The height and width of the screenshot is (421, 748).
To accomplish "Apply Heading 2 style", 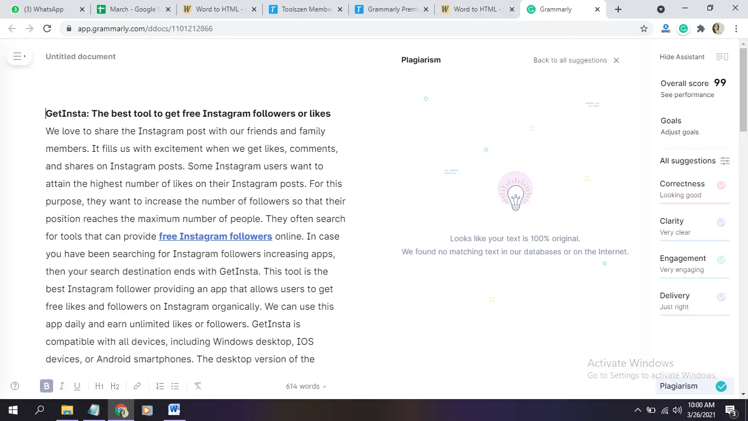I will [115, 386].
